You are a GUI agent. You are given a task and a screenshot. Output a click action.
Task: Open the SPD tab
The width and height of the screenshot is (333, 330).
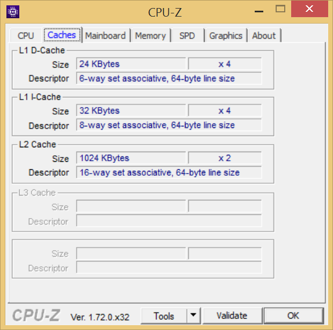(187, 36)
